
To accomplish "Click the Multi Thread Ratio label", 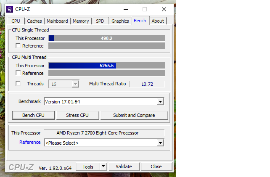I will tap(107, 84).
